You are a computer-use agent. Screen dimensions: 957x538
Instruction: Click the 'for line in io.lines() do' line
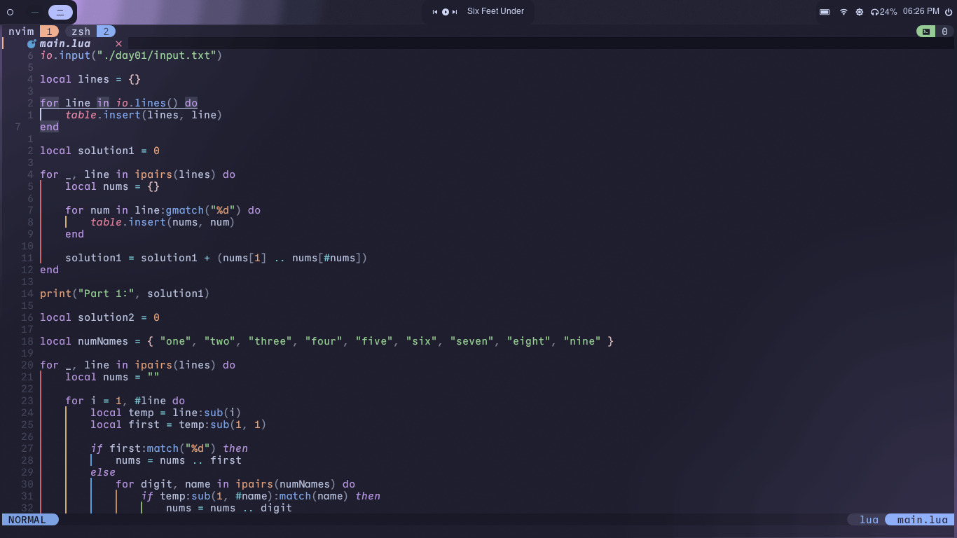(118, 103)
